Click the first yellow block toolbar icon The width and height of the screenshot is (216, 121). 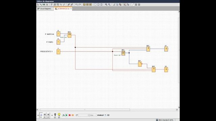click(x=84, y=5)
